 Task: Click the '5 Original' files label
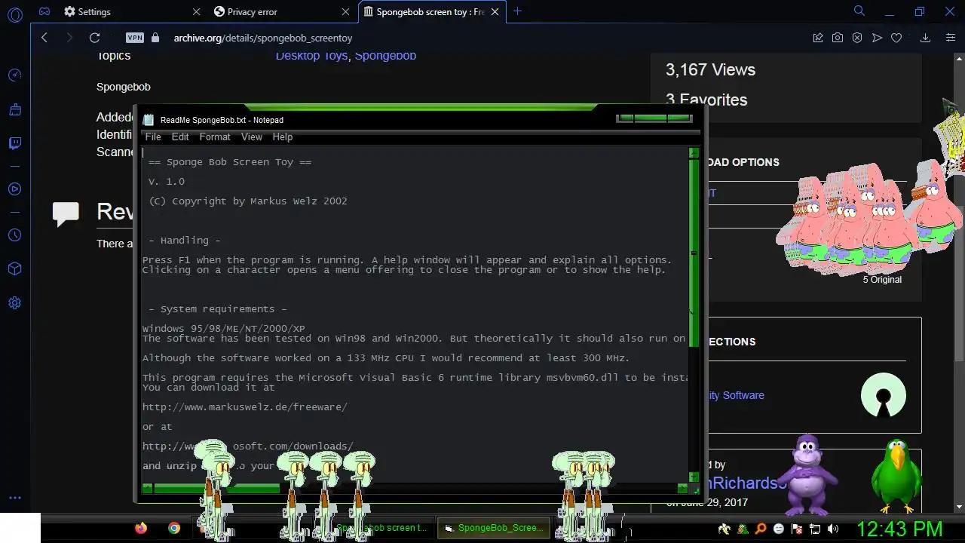click(x=882, y=280)
